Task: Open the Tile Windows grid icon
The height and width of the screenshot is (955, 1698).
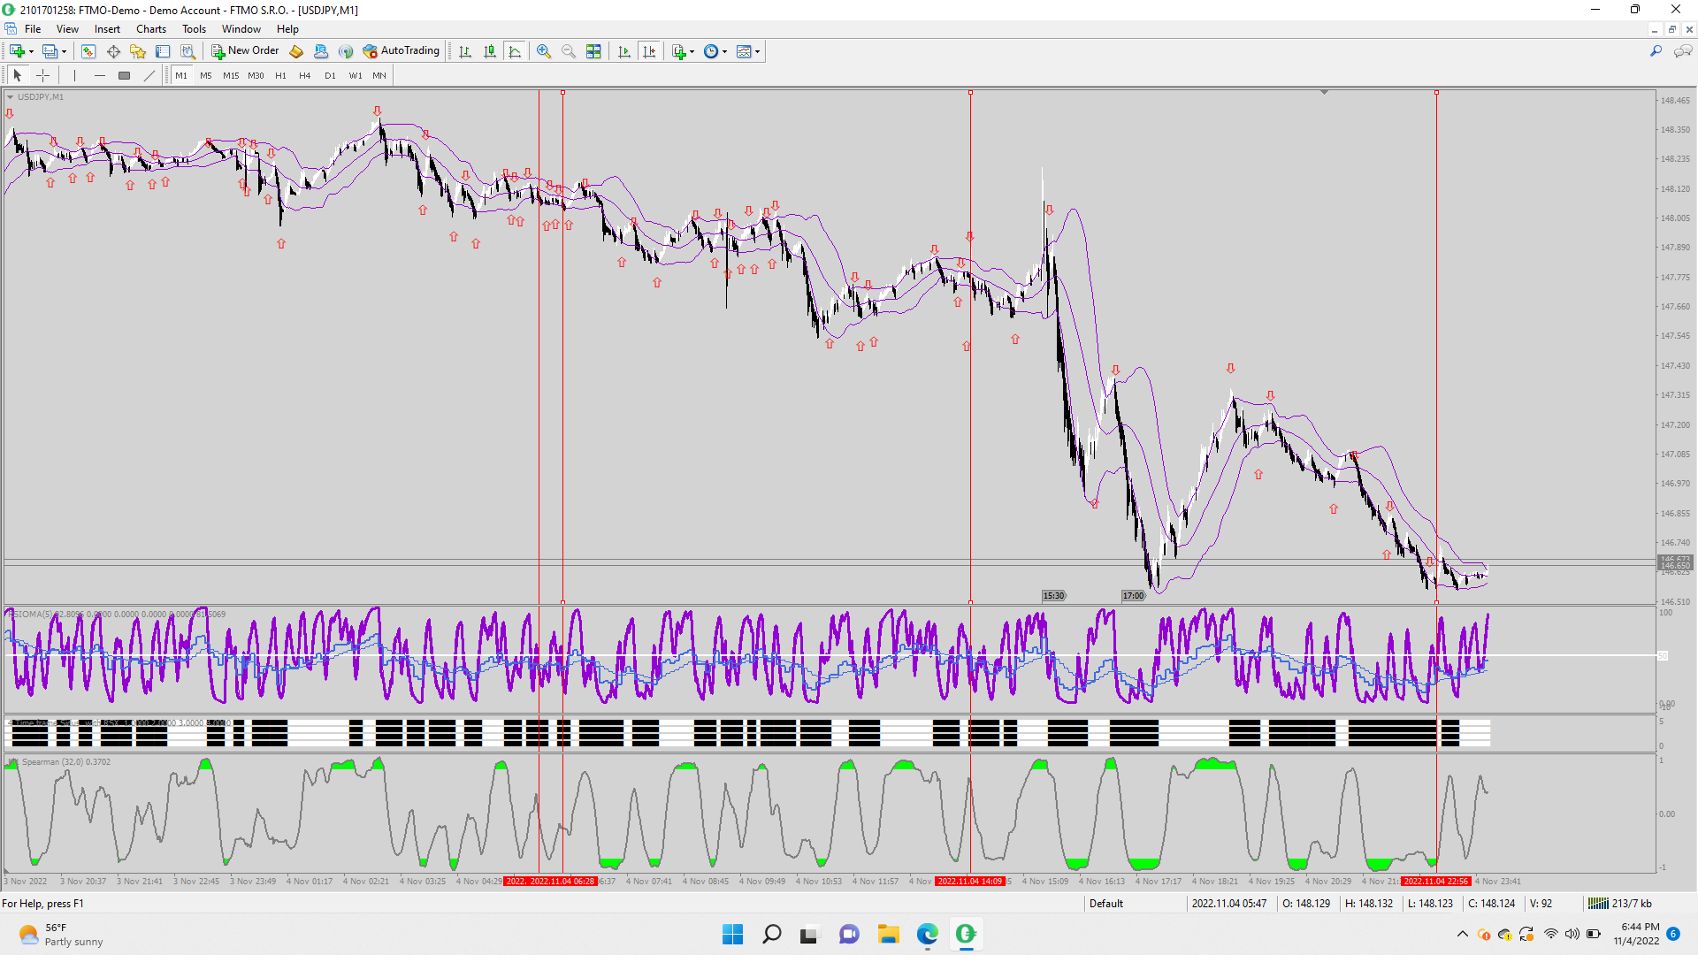Action: (593, 51)
